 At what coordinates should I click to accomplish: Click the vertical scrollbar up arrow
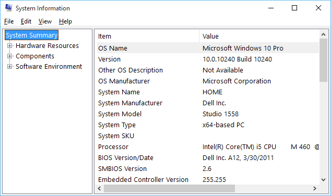(323, 34)
